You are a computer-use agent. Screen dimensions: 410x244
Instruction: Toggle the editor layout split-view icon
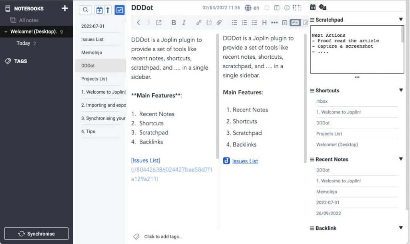(277, 8)
